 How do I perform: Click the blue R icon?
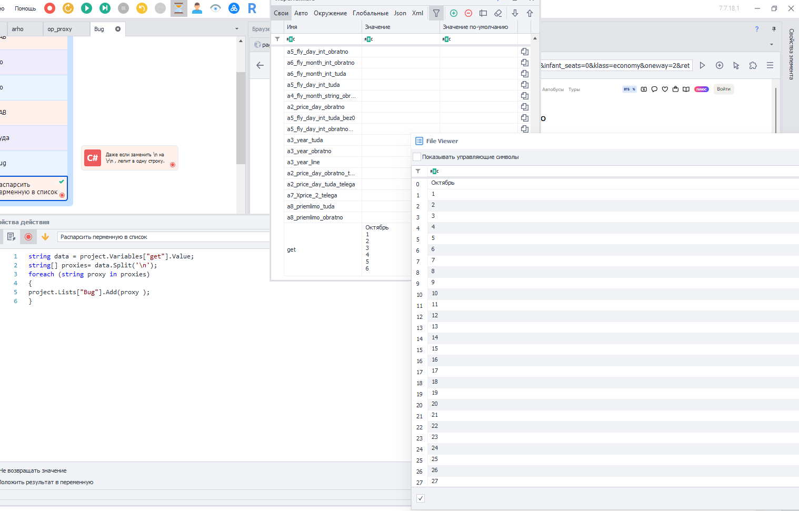(x=252, y=8)
